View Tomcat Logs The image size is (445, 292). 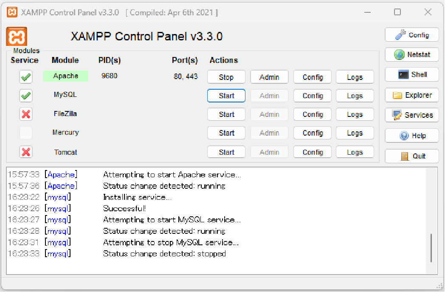tap(355, 152)
